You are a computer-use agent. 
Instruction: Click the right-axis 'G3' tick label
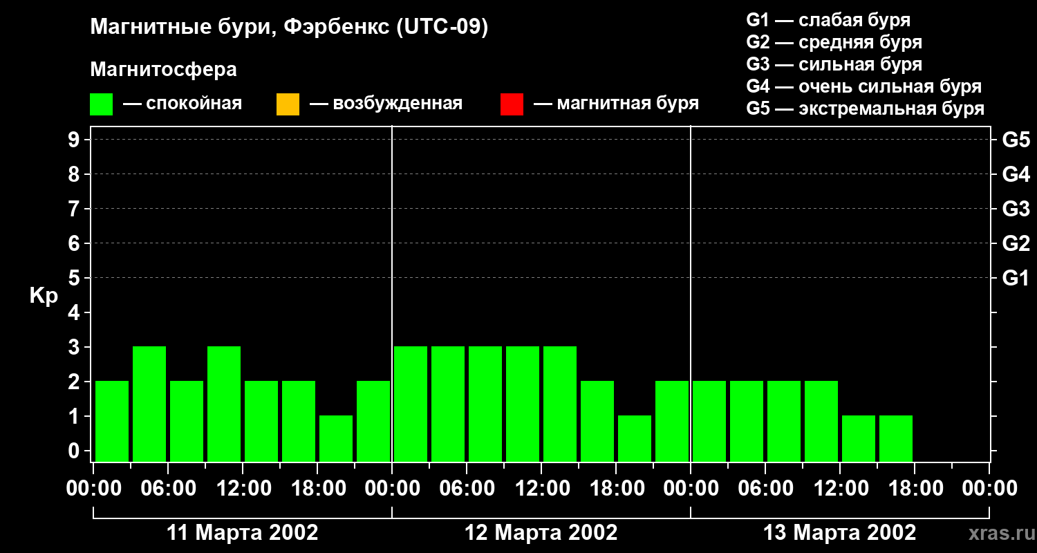1016,209
